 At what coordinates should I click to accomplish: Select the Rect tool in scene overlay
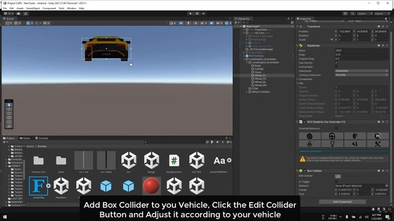pos(9,122)
